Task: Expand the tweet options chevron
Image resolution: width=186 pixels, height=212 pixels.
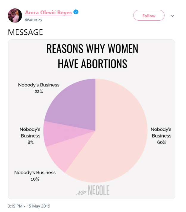Action: click(172, 16)
